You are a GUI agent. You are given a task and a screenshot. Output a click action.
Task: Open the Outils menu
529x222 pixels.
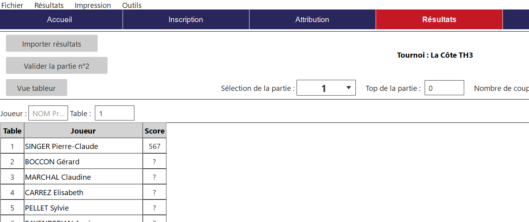click(x=132, y=5)
